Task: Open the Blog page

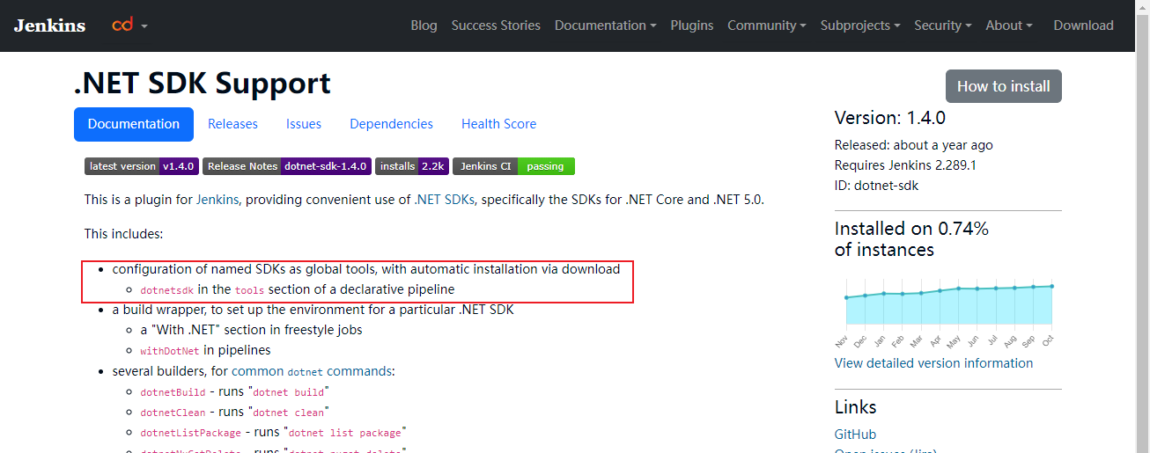Action: tap(424, 26)
